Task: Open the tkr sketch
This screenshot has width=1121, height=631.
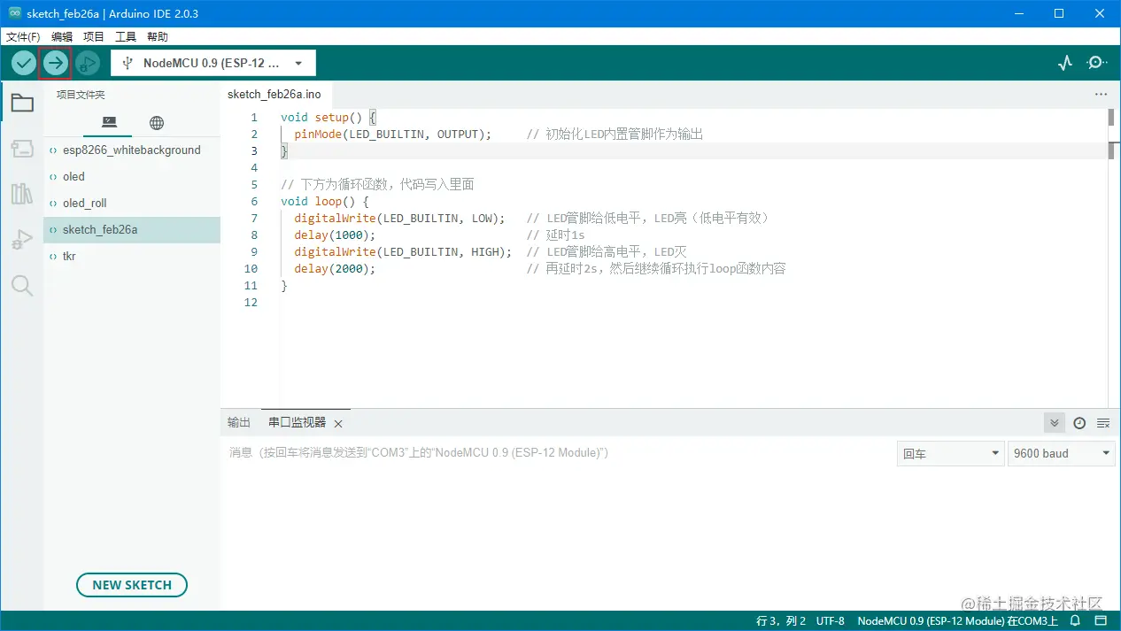Action: click(x=132, y=257)
